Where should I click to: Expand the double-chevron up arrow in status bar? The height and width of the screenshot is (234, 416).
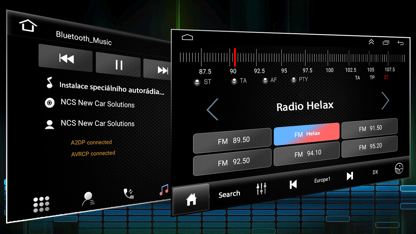pyautogui.click(x=371, y=42)
